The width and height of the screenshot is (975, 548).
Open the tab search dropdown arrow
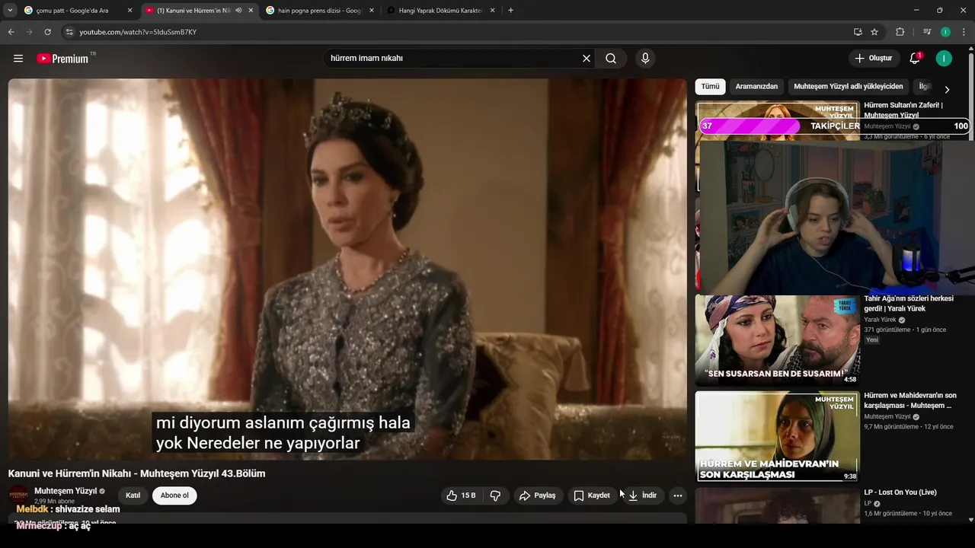(x=10, y=11)
